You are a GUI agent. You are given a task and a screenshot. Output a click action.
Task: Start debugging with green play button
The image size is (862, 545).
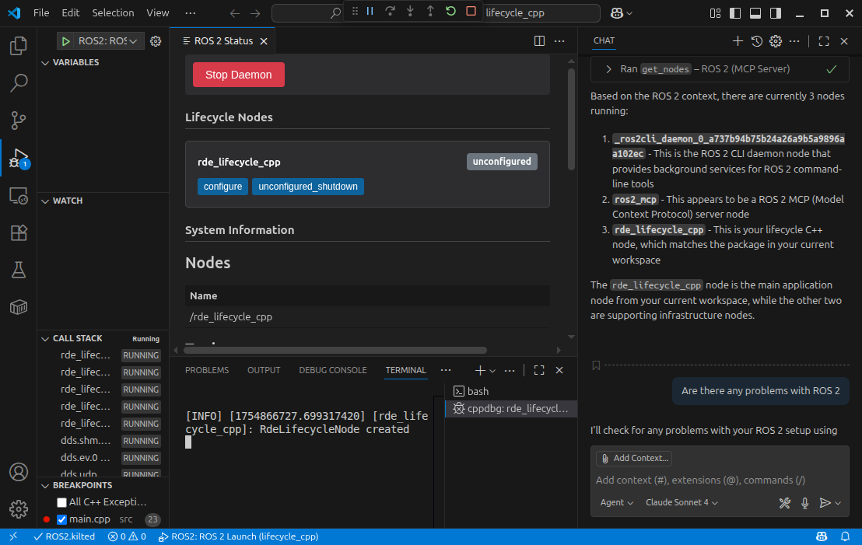[x=66, y=41]
